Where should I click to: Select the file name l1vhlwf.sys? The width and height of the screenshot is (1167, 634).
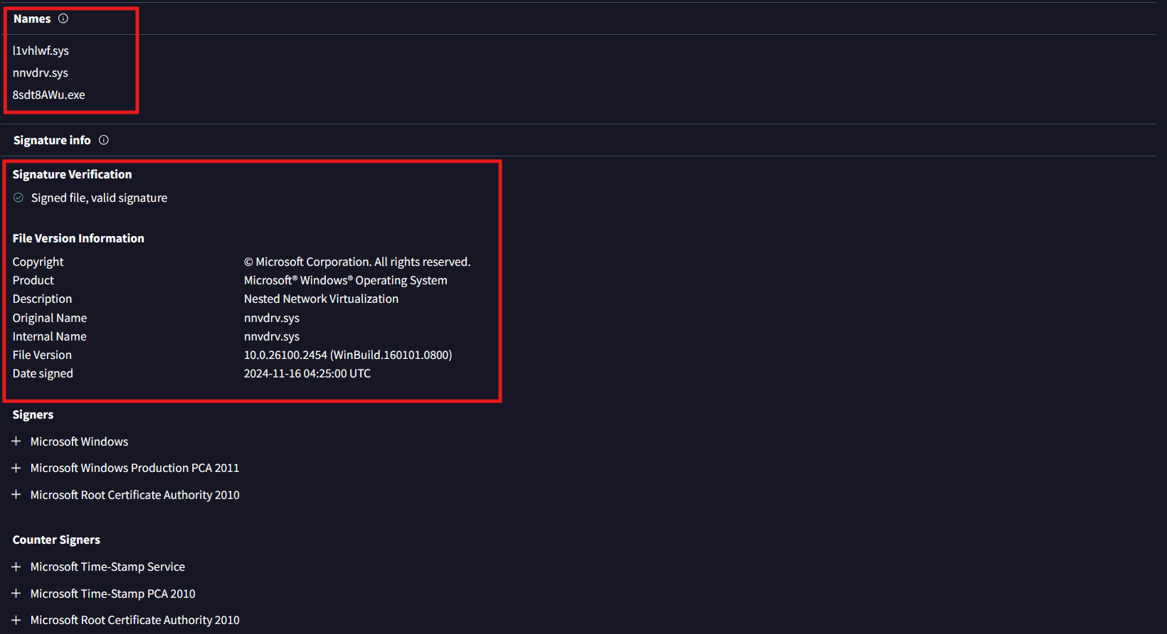[x=41, y=50]
